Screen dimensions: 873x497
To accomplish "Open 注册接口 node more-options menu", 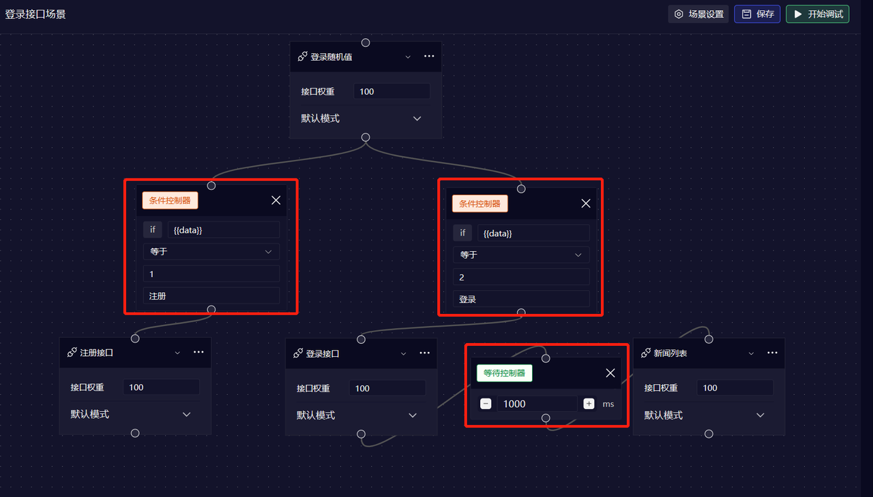I will (198, 352).
